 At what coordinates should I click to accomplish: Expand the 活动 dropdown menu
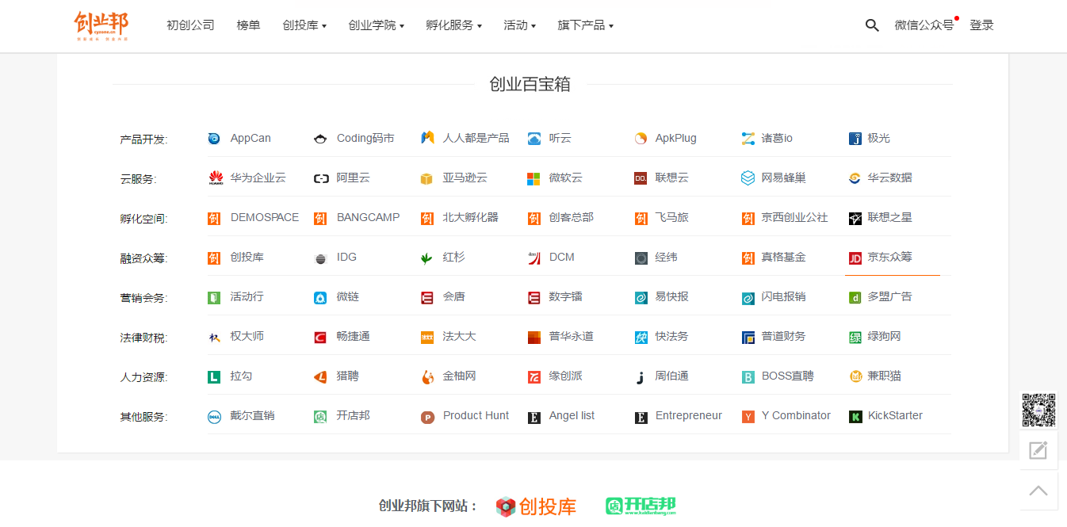519,25
